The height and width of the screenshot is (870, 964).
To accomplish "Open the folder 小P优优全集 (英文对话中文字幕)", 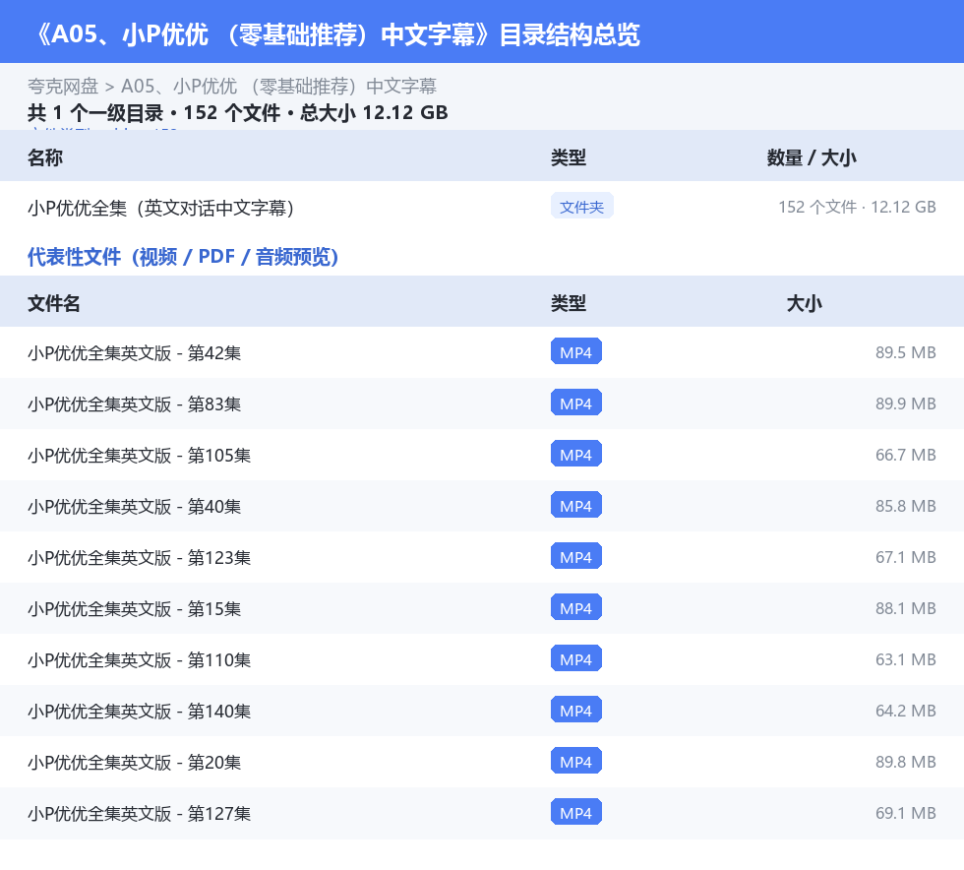I will tap(160, 208).
